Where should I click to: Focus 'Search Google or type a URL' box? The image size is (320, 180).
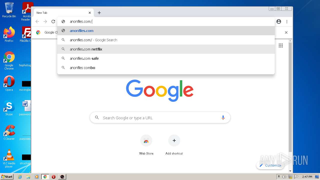[160, 118]
